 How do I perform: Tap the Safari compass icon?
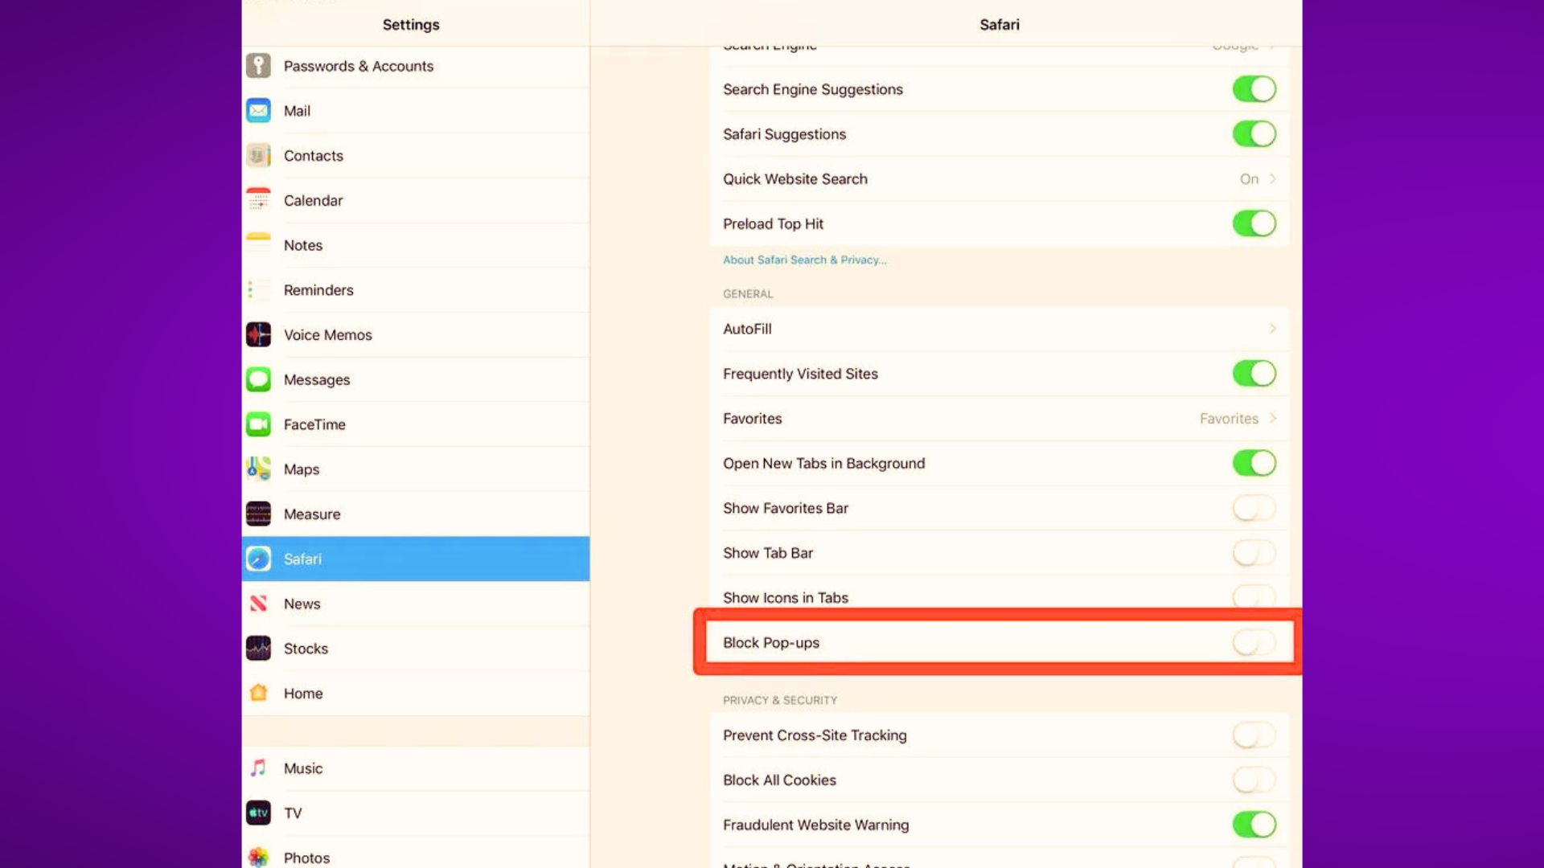point(258,559)
